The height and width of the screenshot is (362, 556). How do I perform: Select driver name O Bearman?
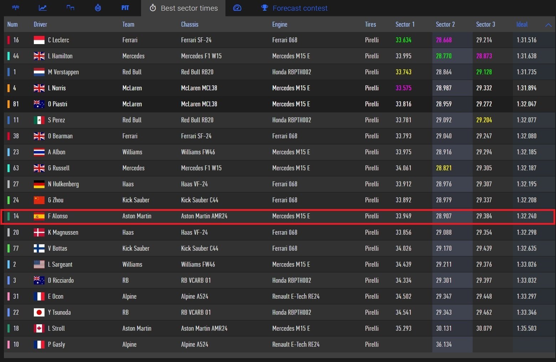[x=60, y=136]
